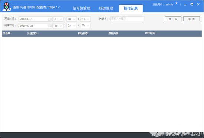Image resolution: width=204 pixels, height=138 pixels.
Task: Click the 操作时间 column header
Action: [x=150, y=33]
